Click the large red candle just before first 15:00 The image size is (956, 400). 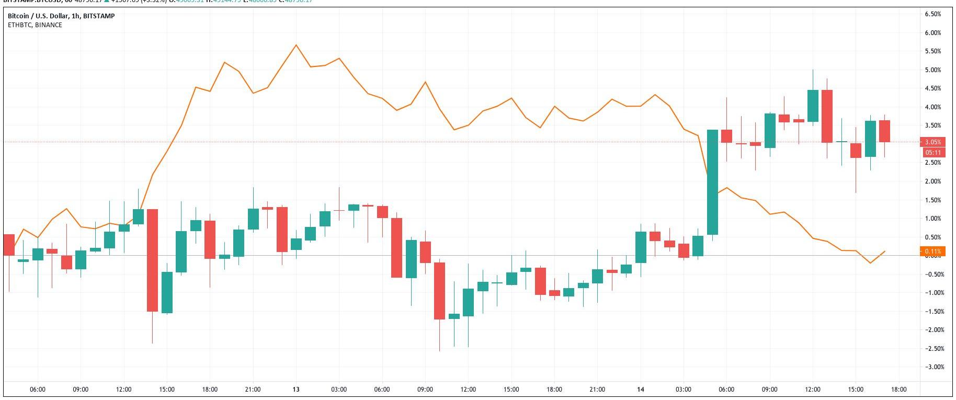pyautogui.click(x=152, y=260)
